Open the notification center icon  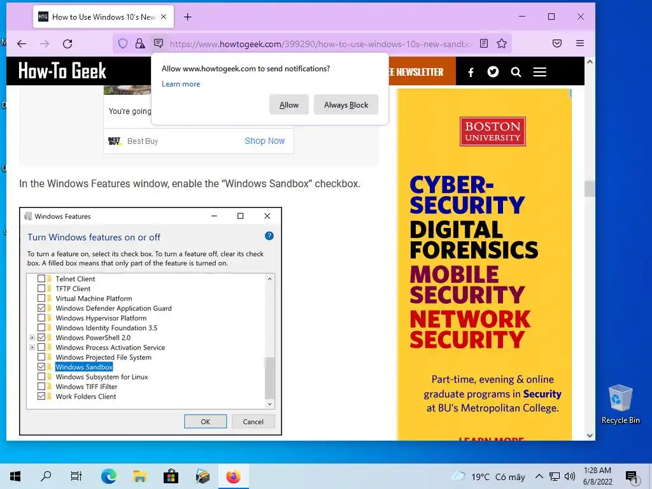pos(631,477)
